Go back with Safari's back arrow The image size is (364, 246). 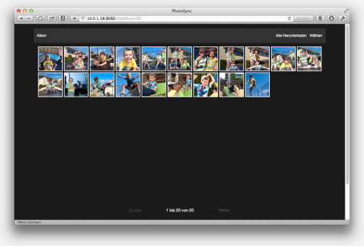point(21,18)
